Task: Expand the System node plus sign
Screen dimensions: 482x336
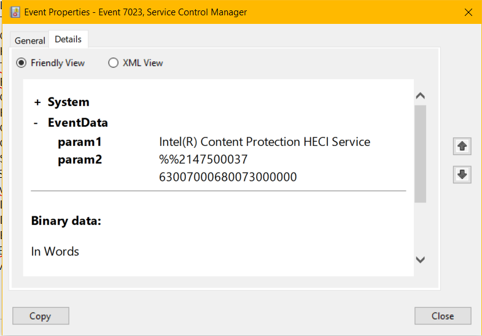Action: [37, 102]
